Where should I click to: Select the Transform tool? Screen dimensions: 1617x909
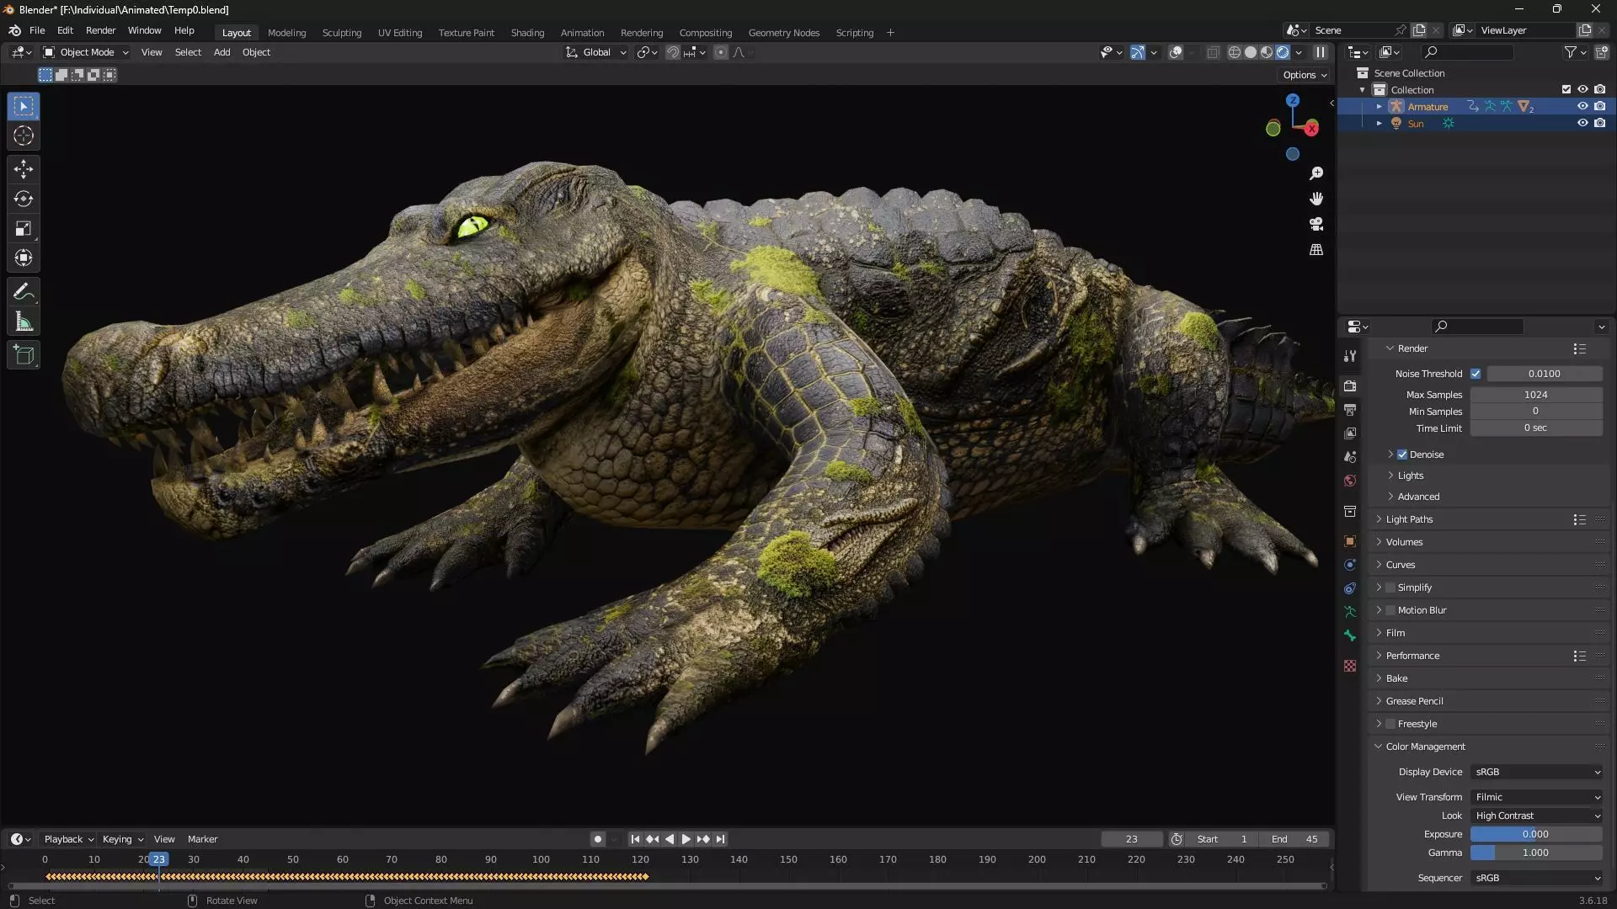[24, 258]
